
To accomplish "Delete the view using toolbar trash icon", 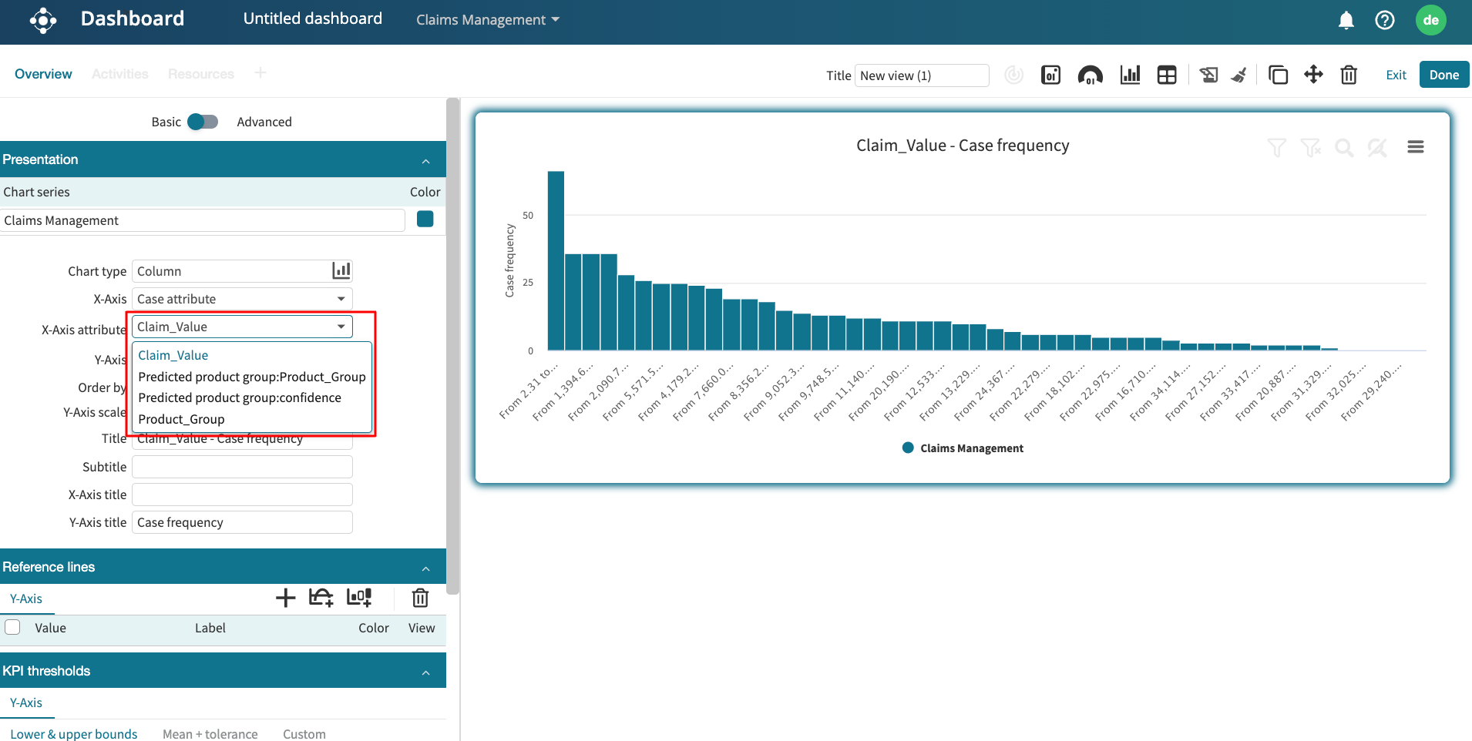I will [1348, 75].
